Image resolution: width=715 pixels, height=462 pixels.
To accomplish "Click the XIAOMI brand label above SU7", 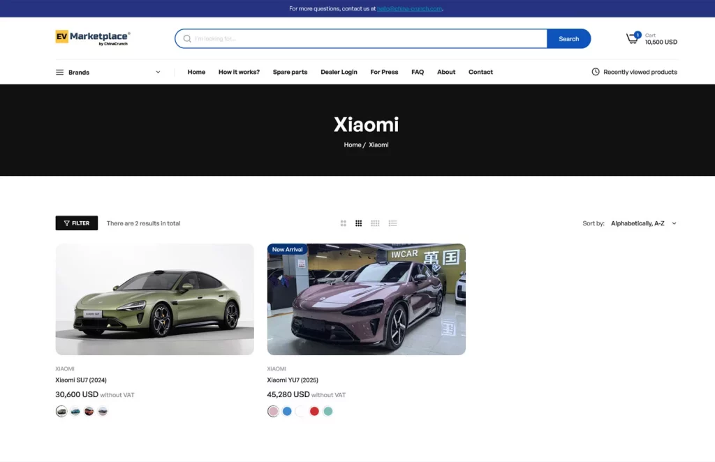I will (x=65, y=368).
